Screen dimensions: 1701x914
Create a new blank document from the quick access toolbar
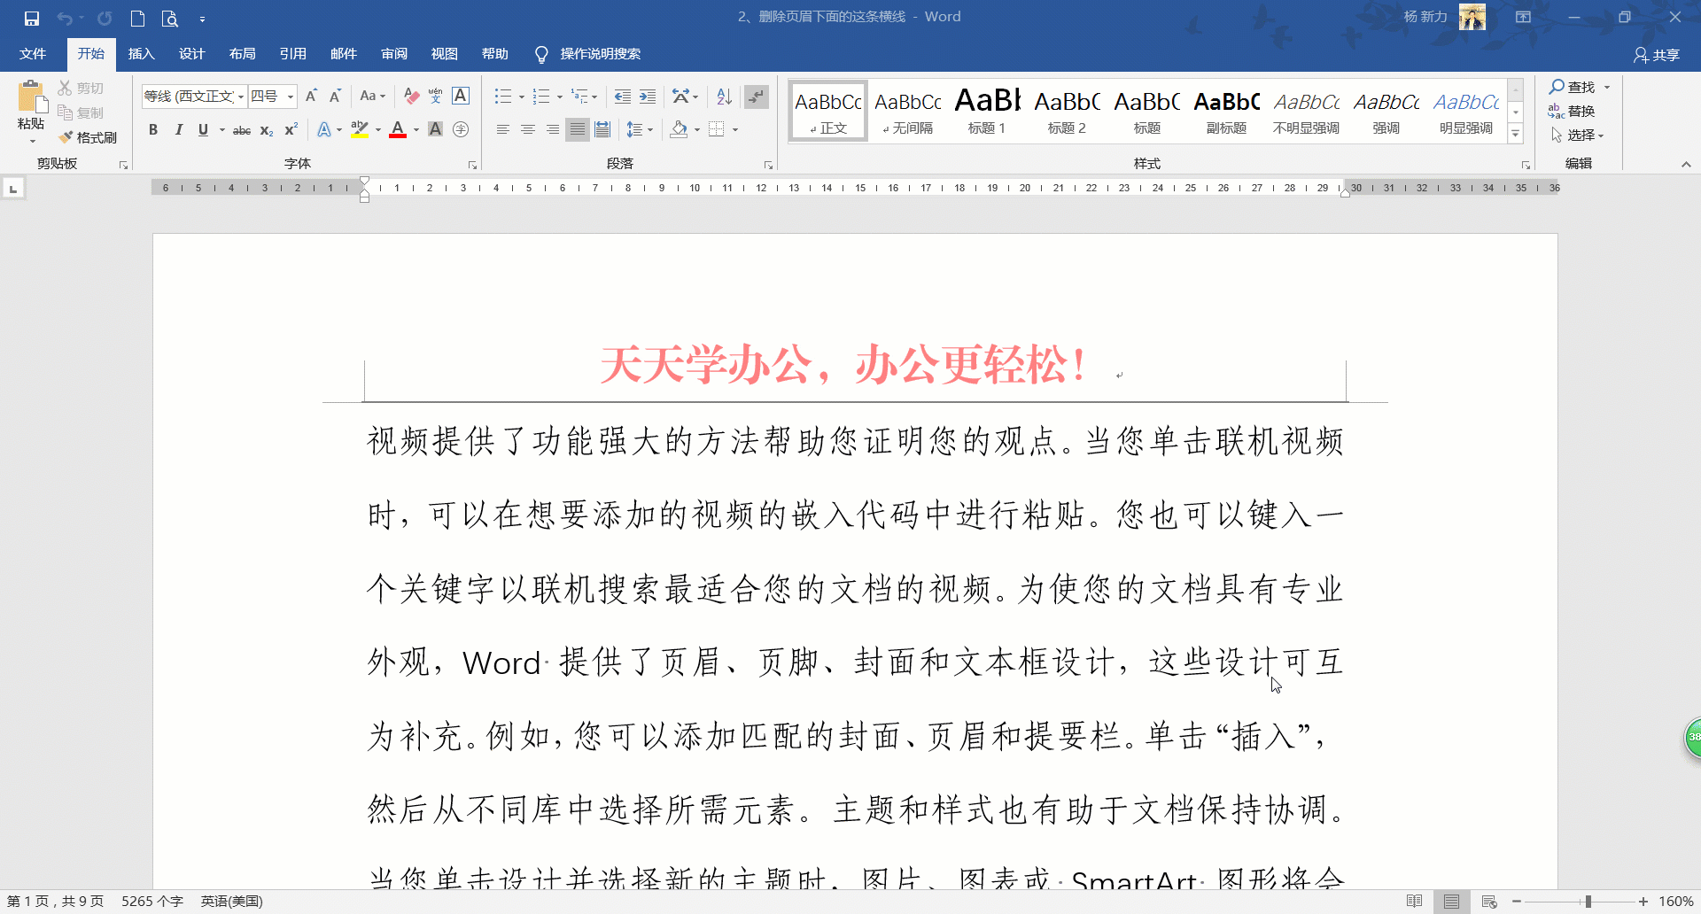click(x=137, y=18)
